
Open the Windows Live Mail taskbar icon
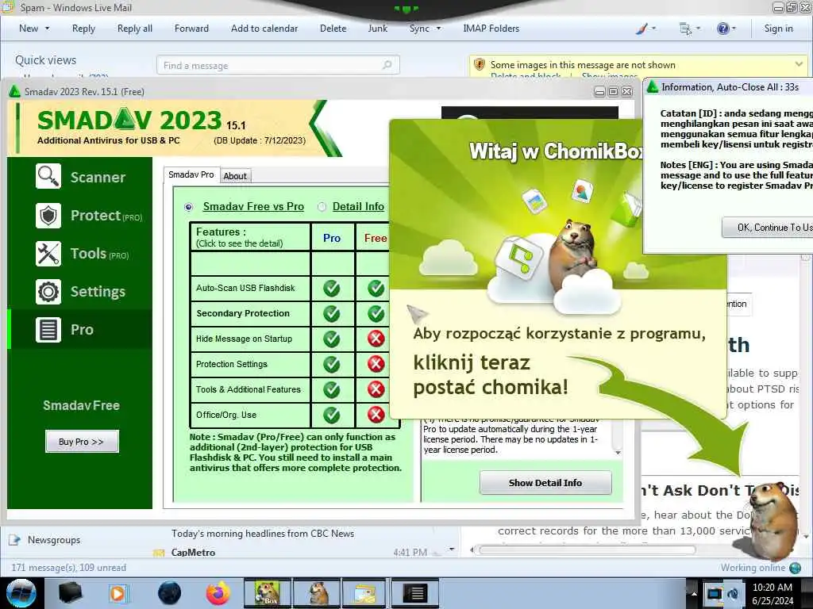pyautogui.click(x=365, y=593)
